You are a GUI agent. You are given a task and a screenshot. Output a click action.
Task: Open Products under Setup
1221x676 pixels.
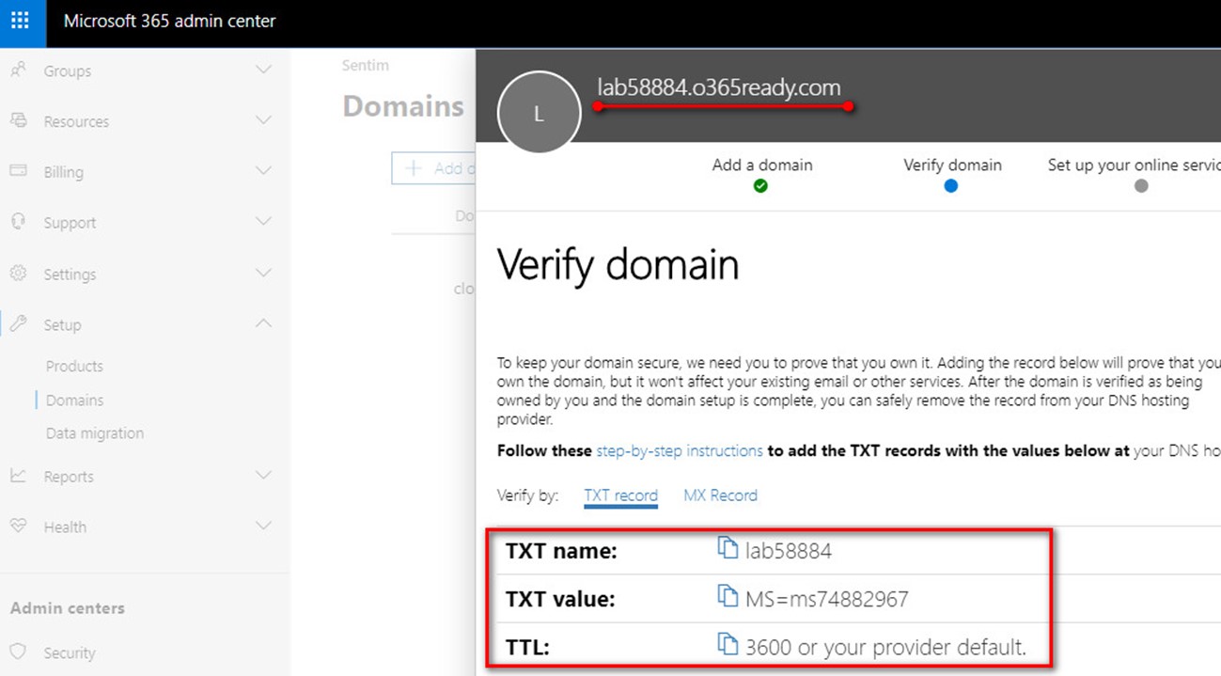pos(74,367)
